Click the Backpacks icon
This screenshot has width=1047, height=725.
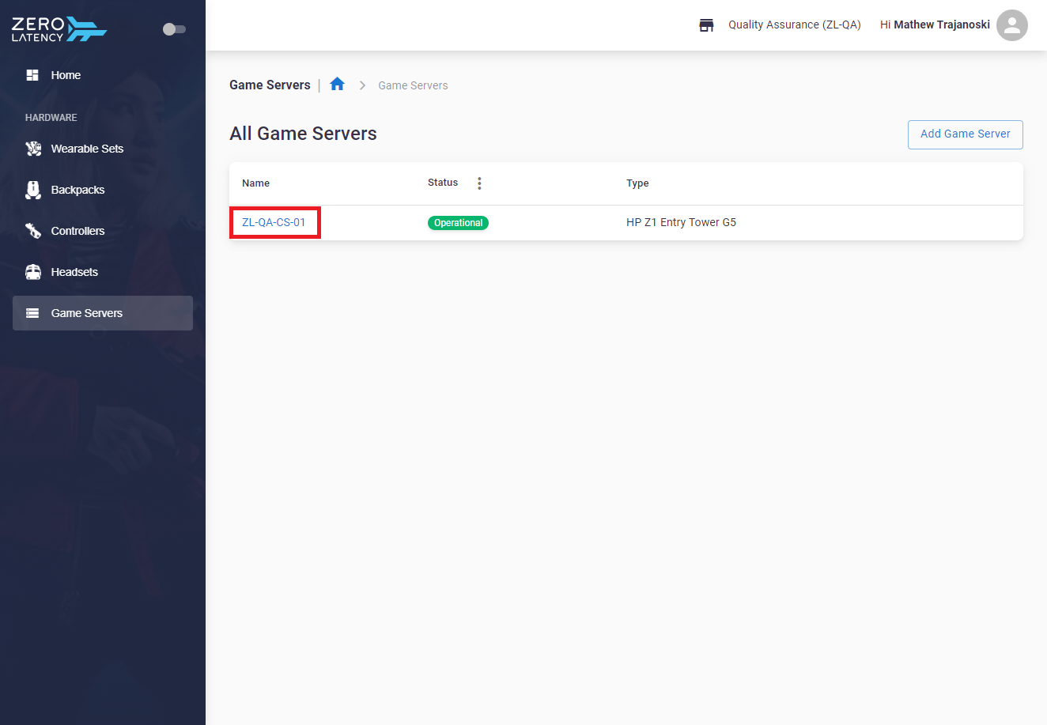point(33,190)
